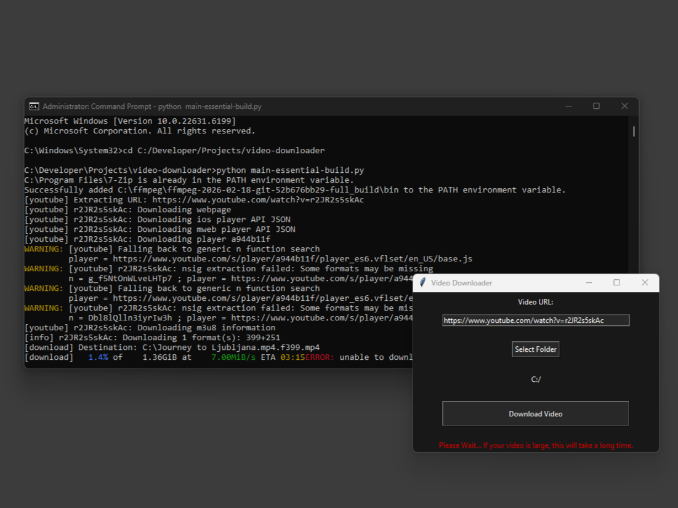678x508 pixels.
Task: Click the Command Prompt scrollbar
Action: tap(632, 130)
